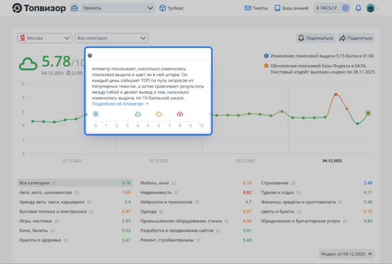Click list icon next to Игры, настолки
Viewport: 392px width, 264px height.
tap(57, 221)
